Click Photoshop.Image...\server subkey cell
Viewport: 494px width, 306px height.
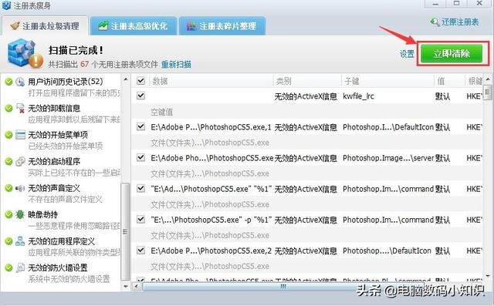[x=388, y=158]
